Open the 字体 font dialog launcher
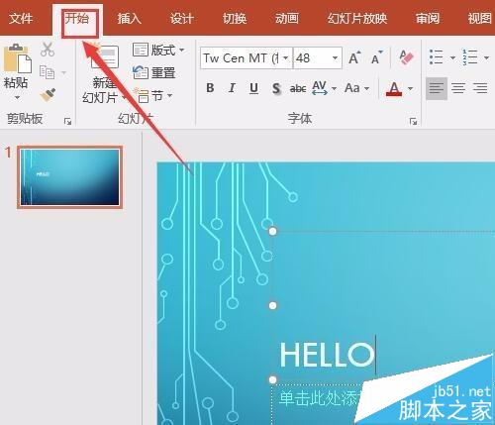The height and width of the screenshot is (425, 495). pos(413,121)
